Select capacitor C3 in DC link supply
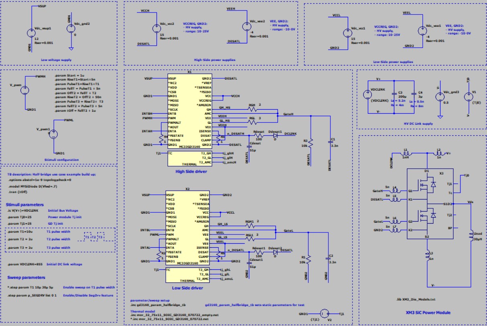This screenshot has width=487, height=326. [393, 95]
